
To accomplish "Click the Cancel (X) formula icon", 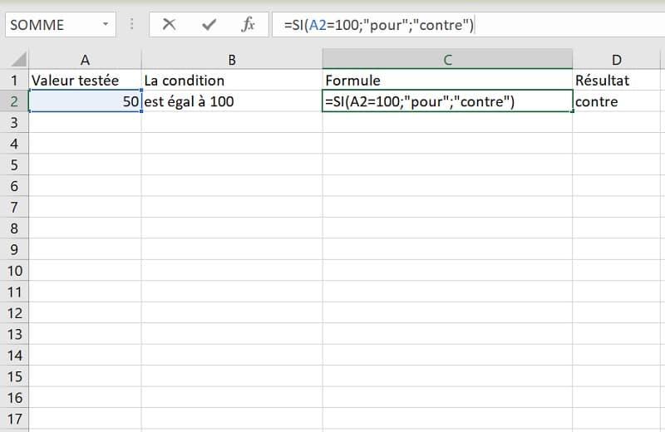I will coord(170,25).
